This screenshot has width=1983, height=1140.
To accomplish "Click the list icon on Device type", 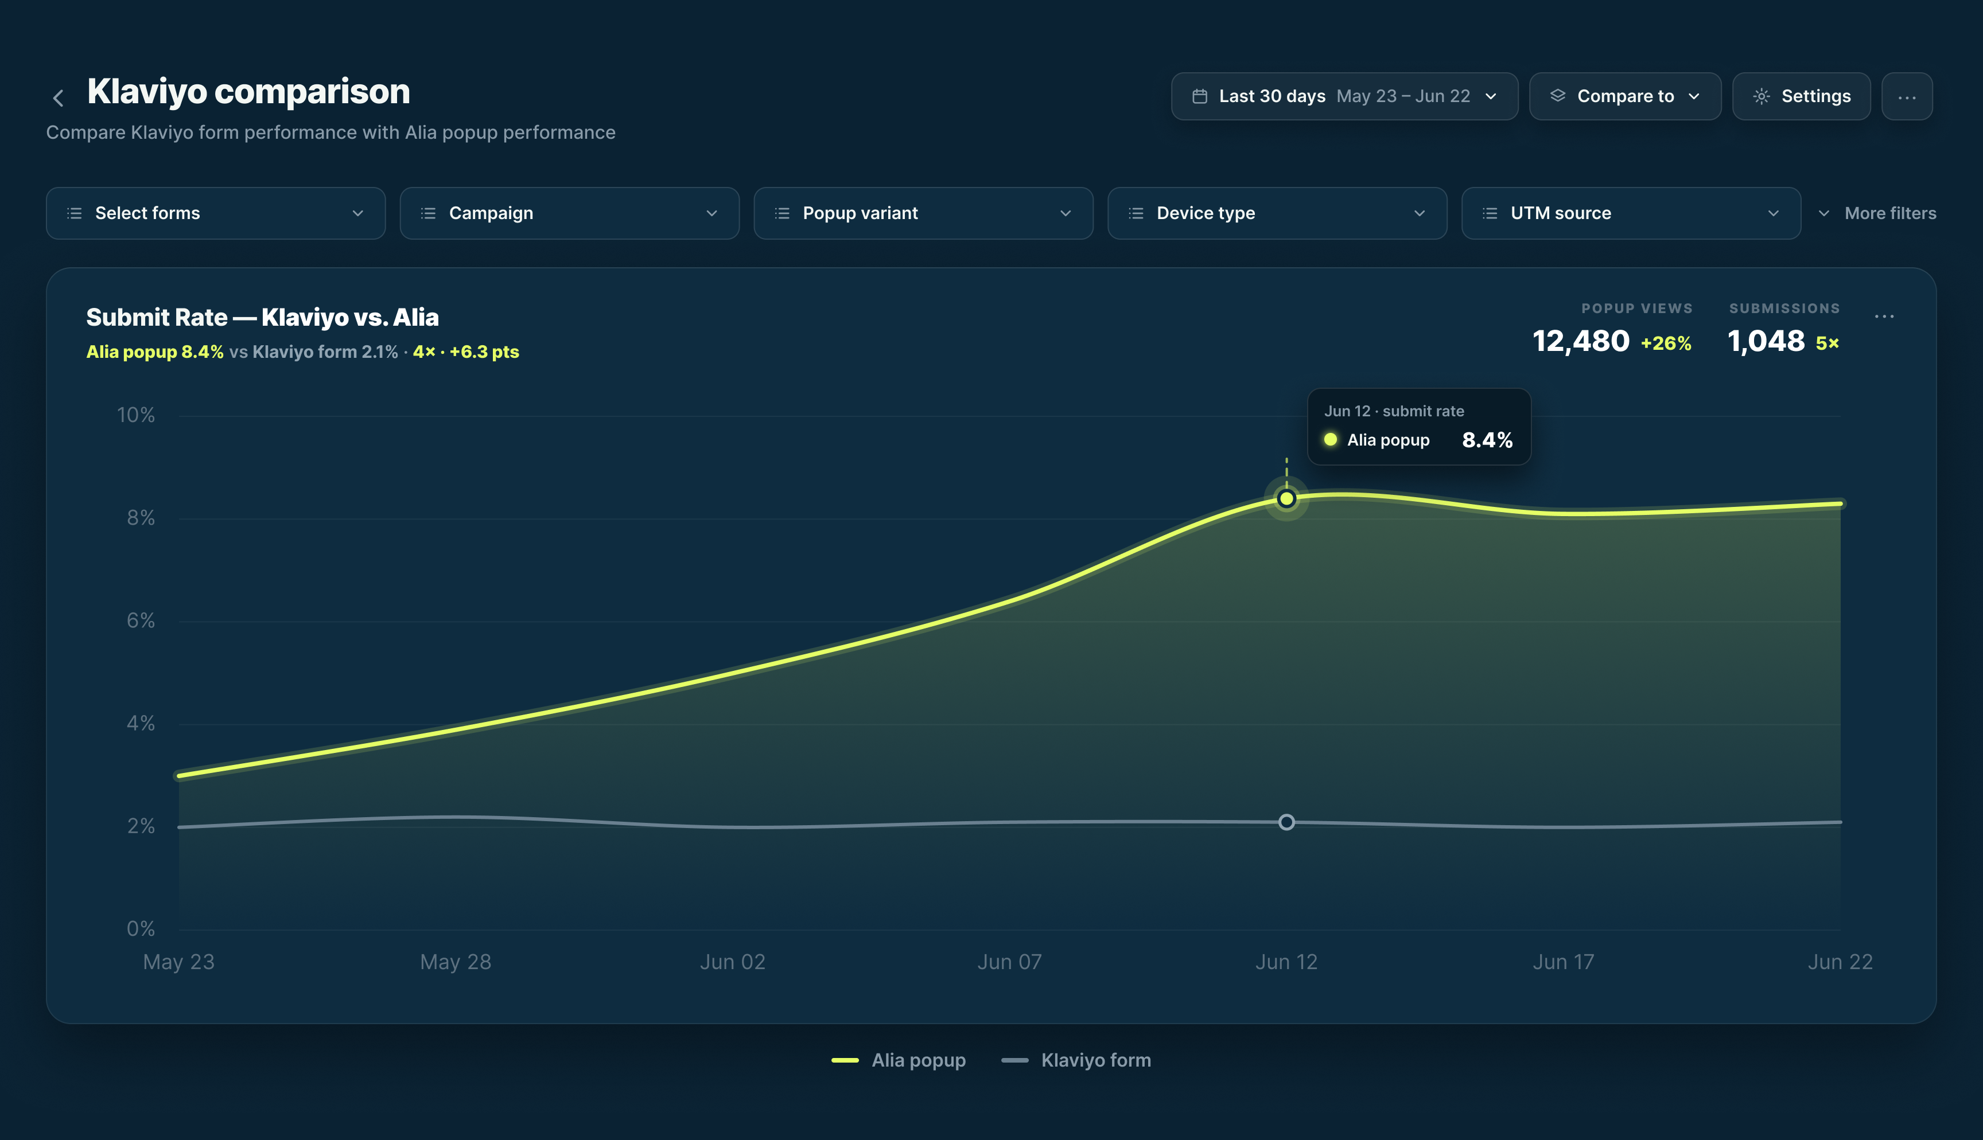I will pyautogui.click(x=1136, y=213).
